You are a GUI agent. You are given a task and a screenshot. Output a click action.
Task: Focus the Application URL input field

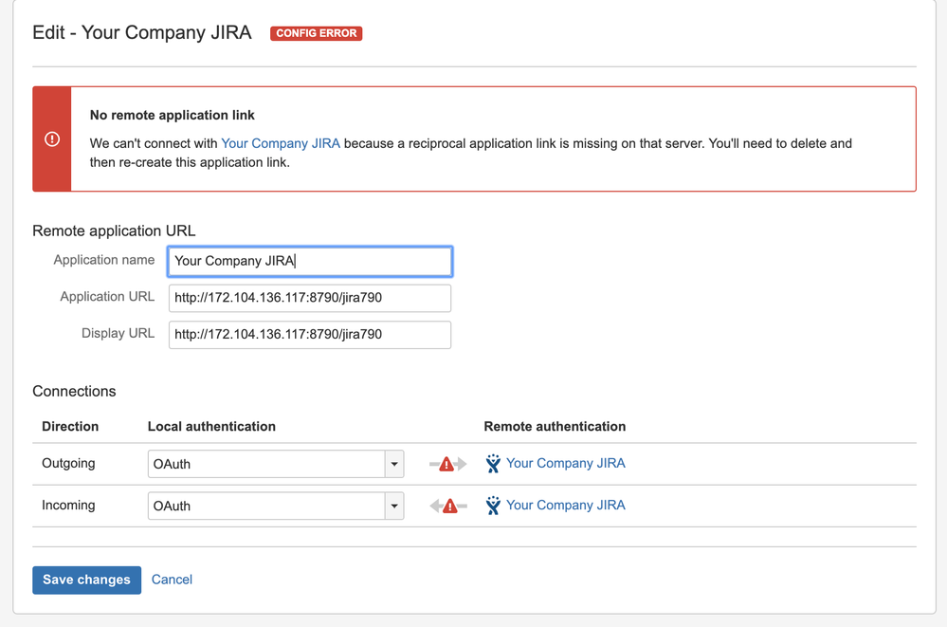310,298
